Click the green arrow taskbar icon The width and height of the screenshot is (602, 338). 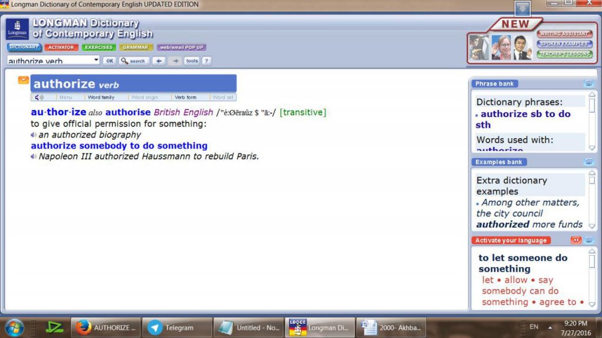(x=54, y=327)
